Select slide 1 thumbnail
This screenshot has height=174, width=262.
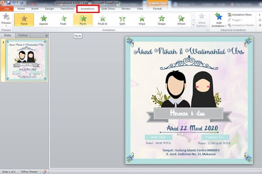click(x=27, y=60)
